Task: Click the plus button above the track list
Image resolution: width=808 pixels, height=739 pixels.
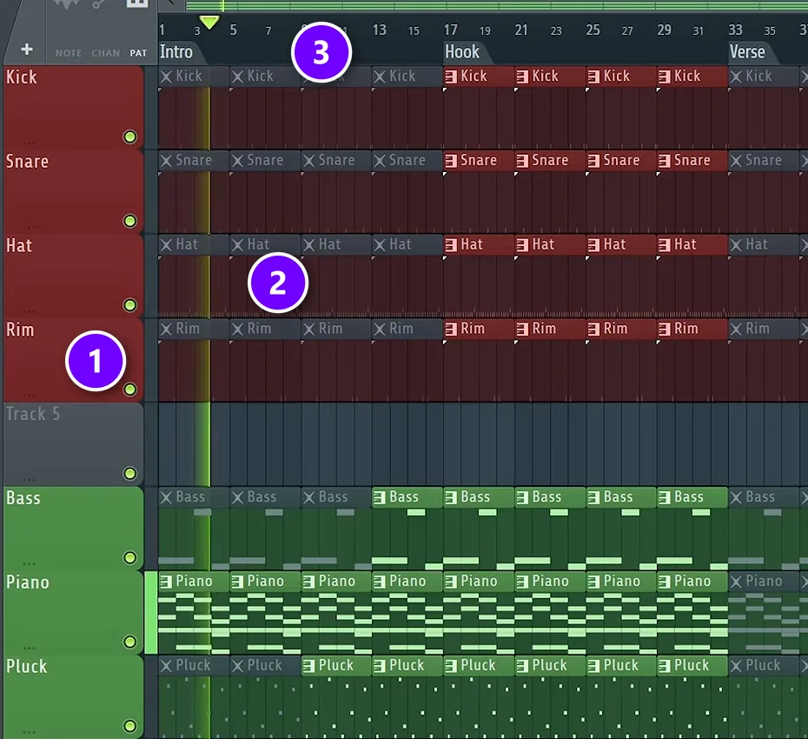Action: [x=27, y=50]
